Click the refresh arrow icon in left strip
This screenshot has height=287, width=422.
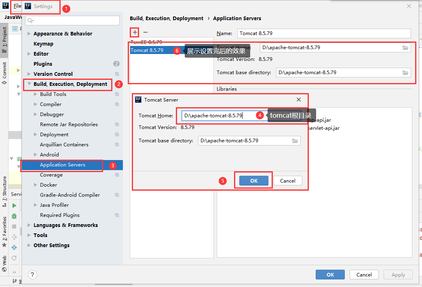pos(14,258)
